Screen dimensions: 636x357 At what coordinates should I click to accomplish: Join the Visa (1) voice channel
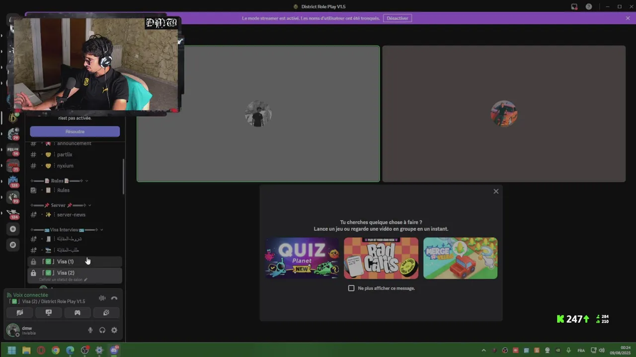[75, 261]
